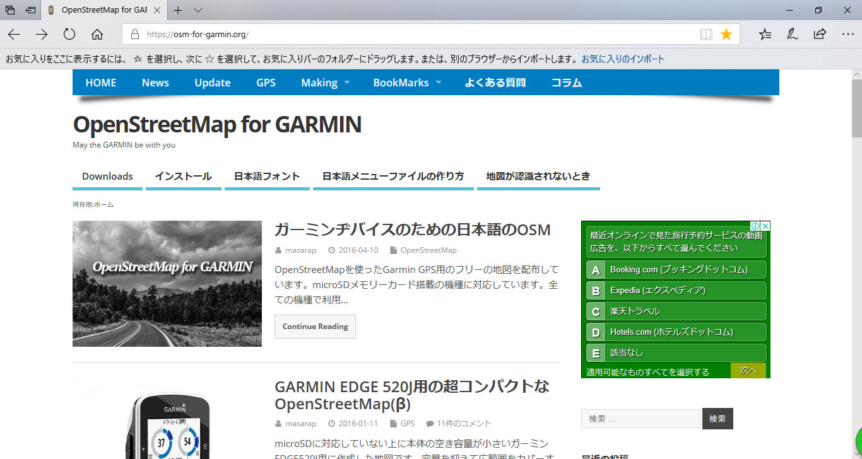The image size is (862, 459).
Task: Select ad option A Booking.com
Action: coord(676,270)
